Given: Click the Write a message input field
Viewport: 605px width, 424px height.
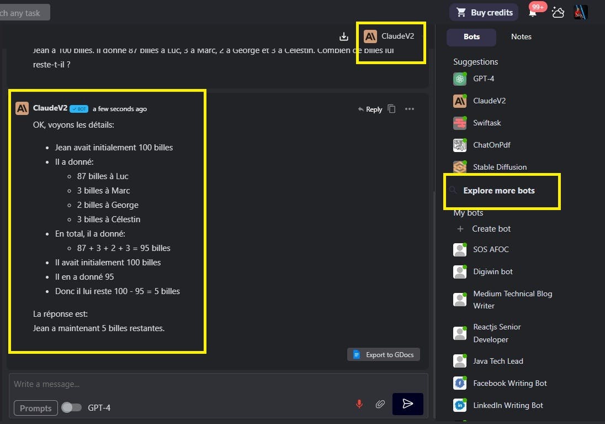Looking at the screenshot, I should [x=218, y=384].
